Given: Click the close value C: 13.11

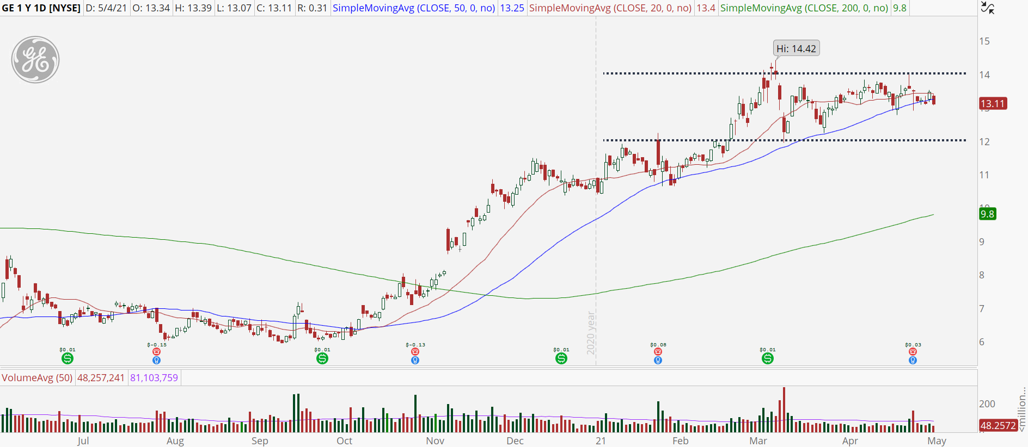Looking at the screenshot, I should tap(274, 8).
